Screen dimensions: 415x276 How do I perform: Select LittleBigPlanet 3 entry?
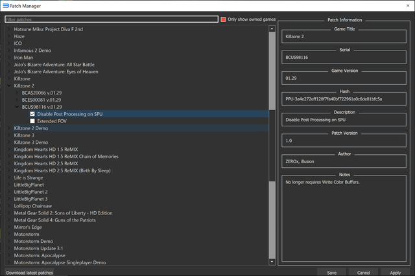pyautogui.click(x=30, y=199)
